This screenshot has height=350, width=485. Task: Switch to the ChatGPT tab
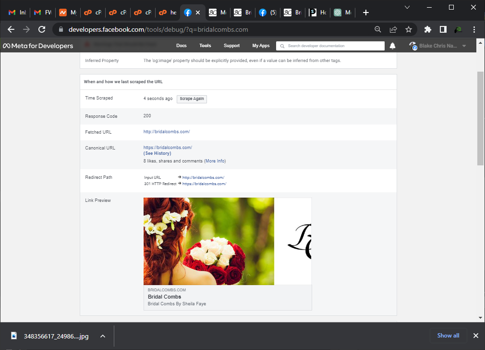(343, 12)
